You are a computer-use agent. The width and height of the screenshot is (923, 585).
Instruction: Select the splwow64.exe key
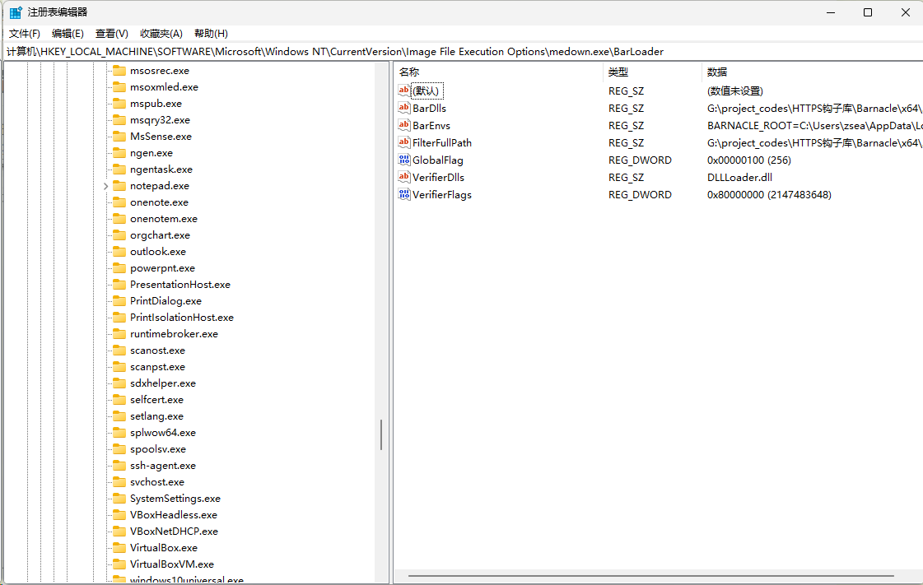coord(162,433)
